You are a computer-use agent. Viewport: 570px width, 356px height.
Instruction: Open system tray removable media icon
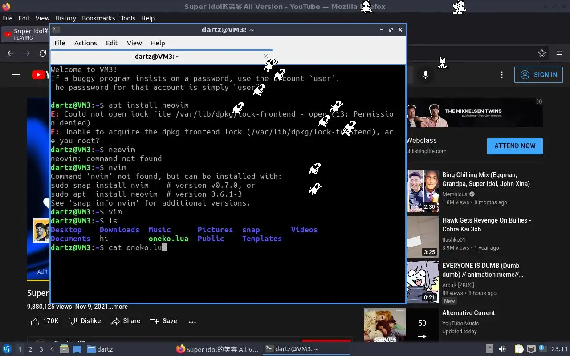490,349
